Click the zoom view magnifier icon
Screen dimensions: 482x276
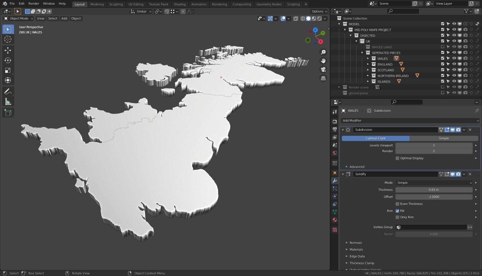pyautogui.click(x=323, y=52)
